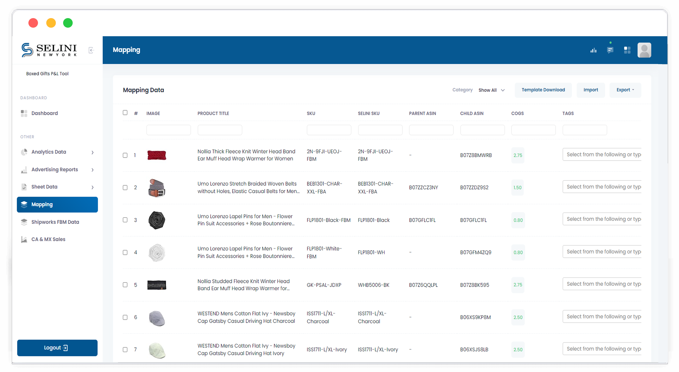Click the COGS value 2.75 in row 1
Image resolution: width=679 pixels, height=372 pixels.
point(518,155)
